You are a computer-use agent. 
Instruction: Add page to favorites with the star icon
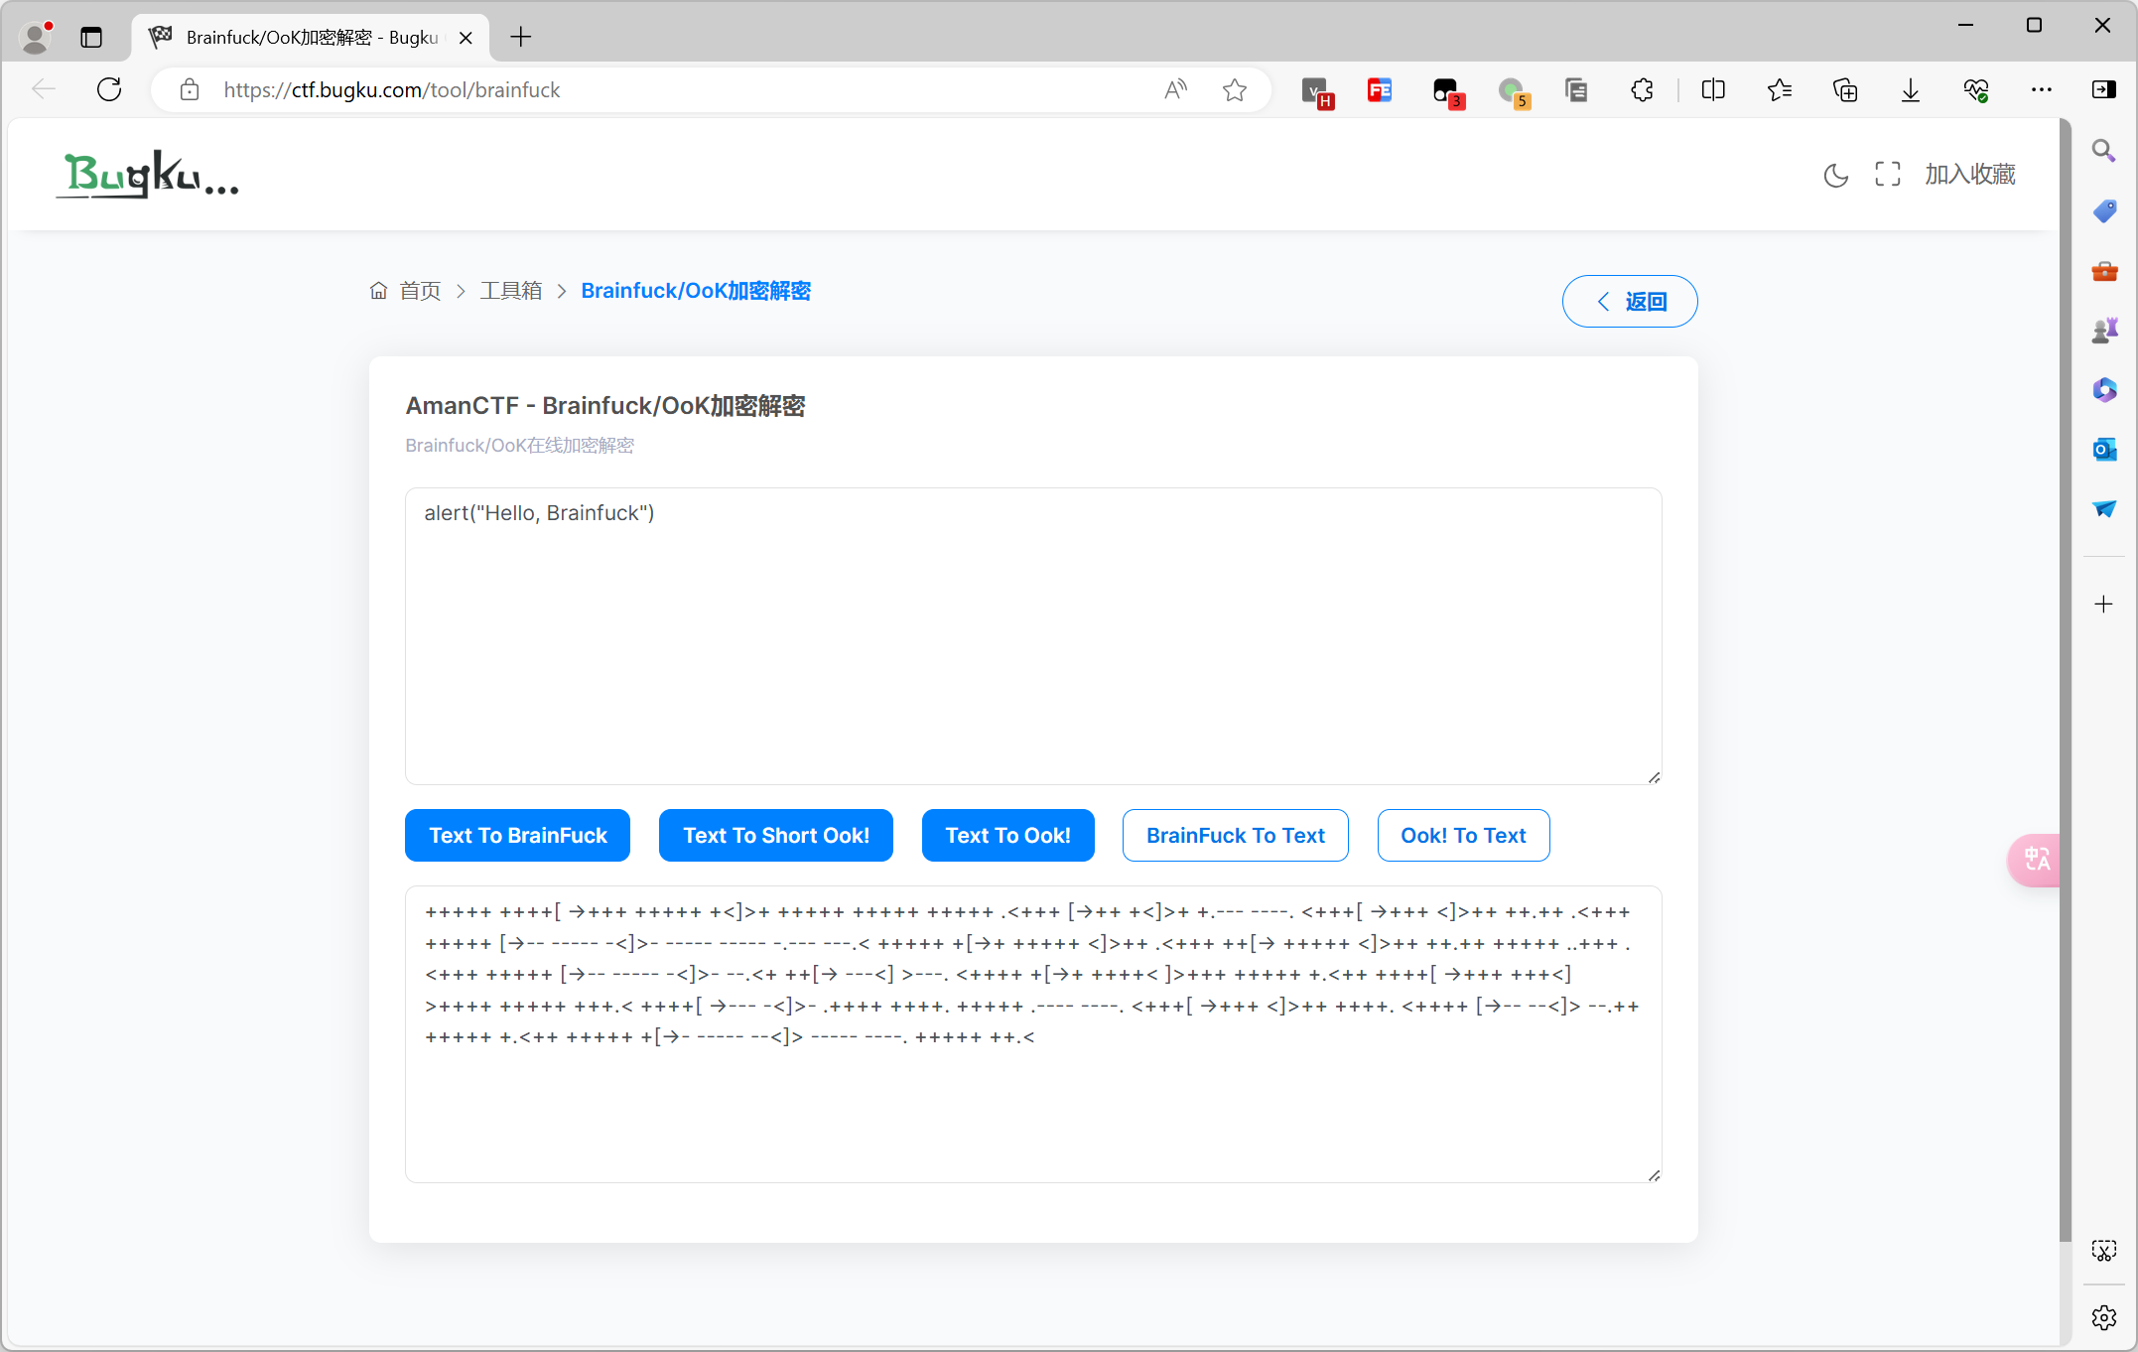[x=1234, y=90]
